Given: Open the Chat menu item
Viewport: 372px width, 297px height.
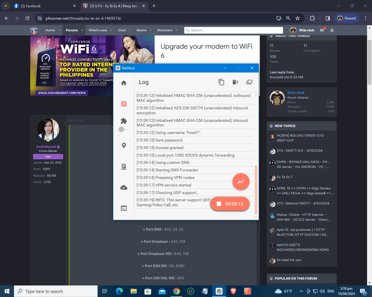Looking at the screenshot, I should pyautogui.click(x=122, y=30).
